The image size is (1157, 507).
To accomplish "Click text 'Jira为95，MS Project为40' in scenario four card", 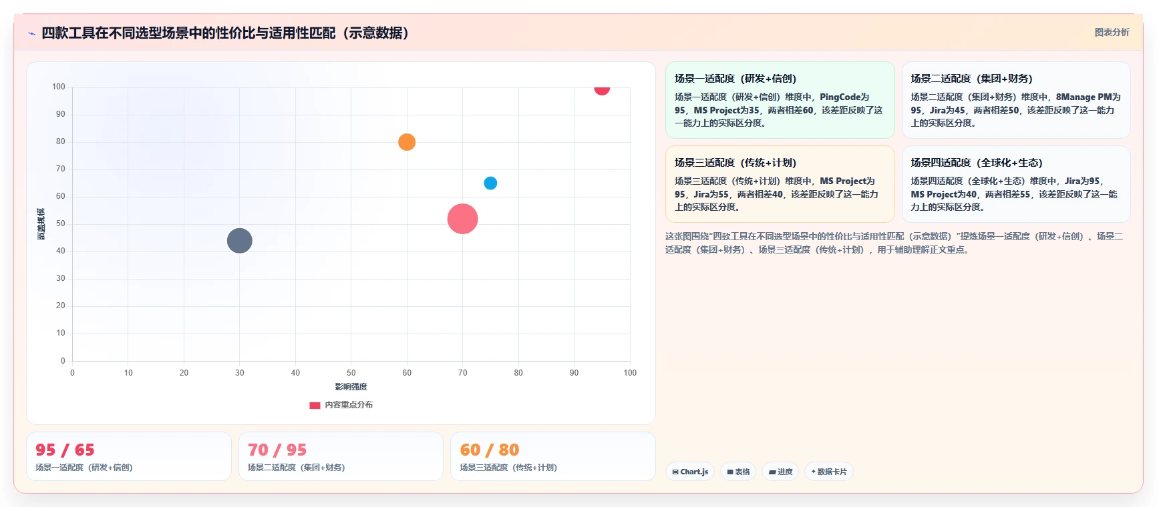I will pos(1007,187).
